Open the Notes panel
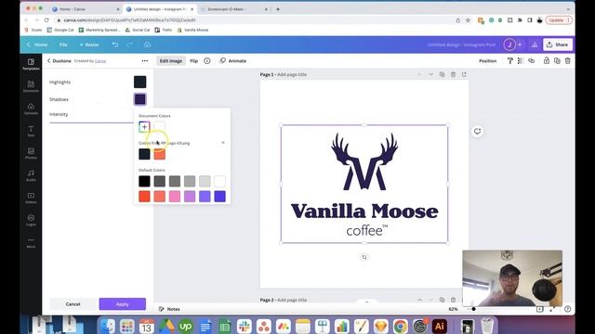Screen dimensions: 595x334 [x=169, y=309]
